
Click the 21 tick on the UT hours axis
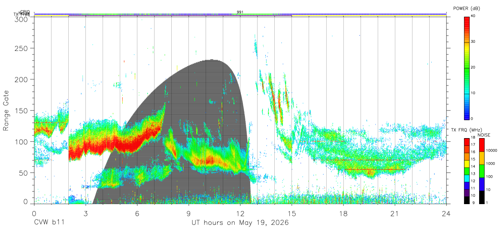395,213
